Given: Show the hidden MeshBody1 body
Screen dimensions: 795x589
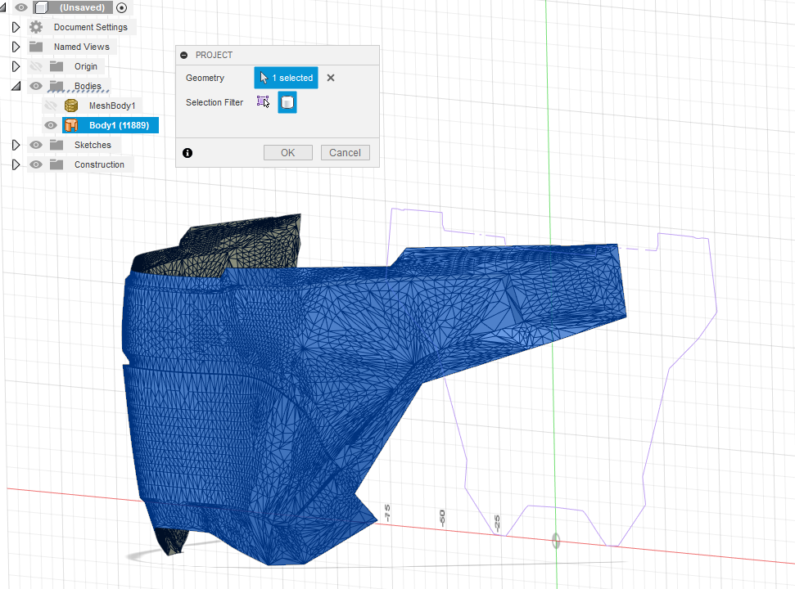Looking at the screenshot, I should click(51, 106).
